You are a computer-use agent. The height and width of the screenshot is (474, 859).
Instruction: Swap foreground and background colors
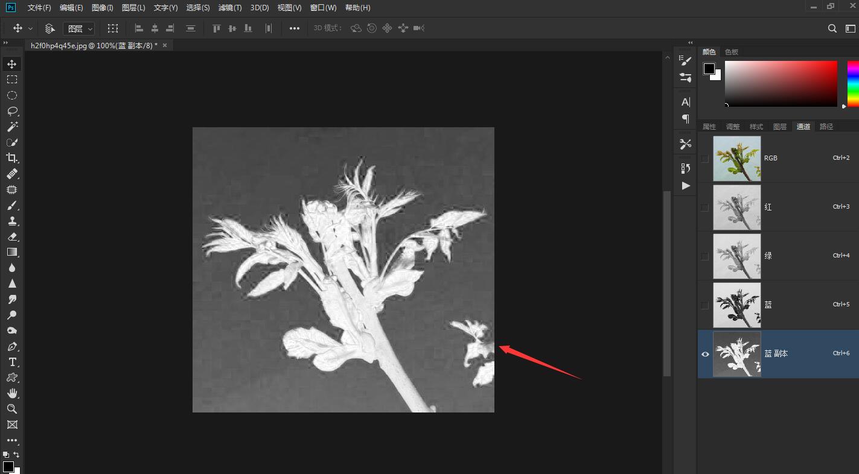pyautogui.click(x=17, y=455)
